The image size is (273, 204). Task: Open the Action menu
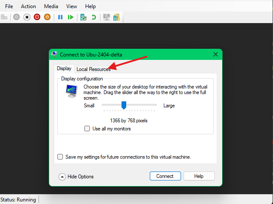(x=29, y=6)
